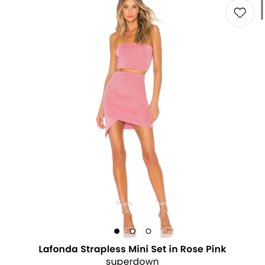This screenshot has height=265, width=265.
Task: Switch to the second carousel image dot
Action: point(132,231)
